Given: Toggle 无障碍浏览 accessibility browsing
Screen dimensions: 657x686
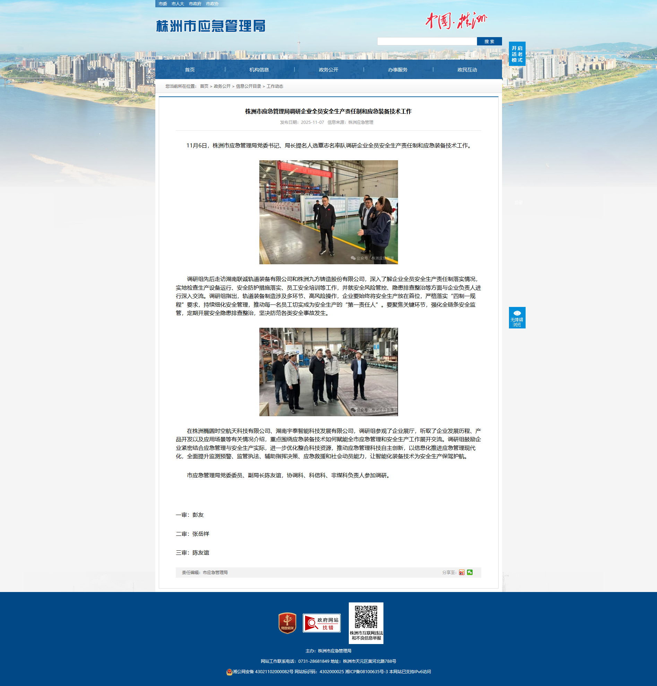Looking at the screenshot, I should tap(517, 317).
